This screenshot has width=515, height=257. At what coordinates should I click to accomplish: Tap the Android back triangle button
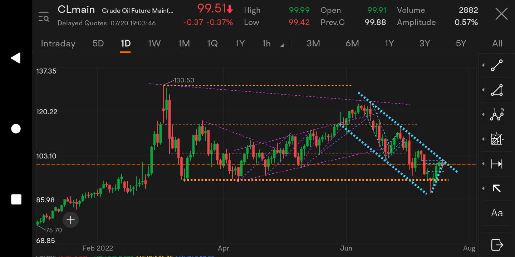15,58
